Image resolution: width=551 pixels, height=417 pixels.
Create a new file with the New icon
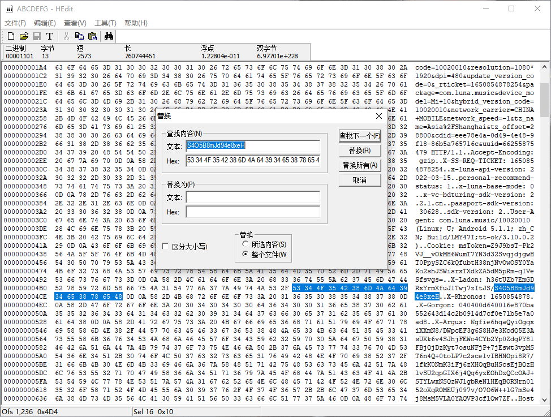click(x=10, y=35)
